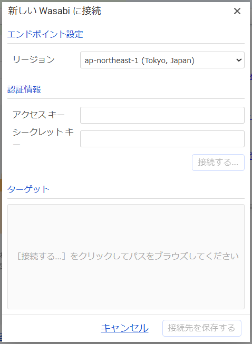Close the Wasabi connection dialog
The image size is (252, 344).
click(237, 11)
